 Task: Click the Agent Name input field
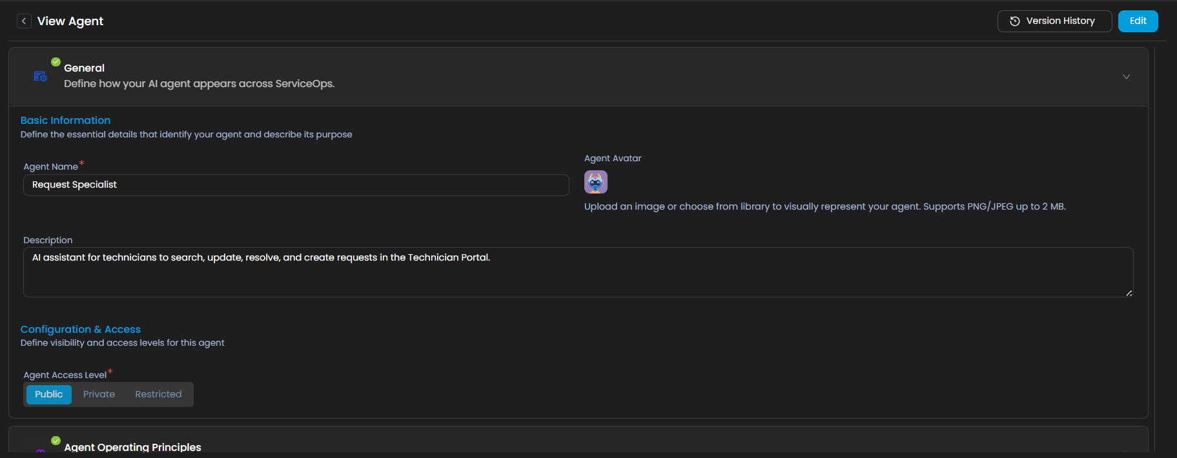[296, 185]
